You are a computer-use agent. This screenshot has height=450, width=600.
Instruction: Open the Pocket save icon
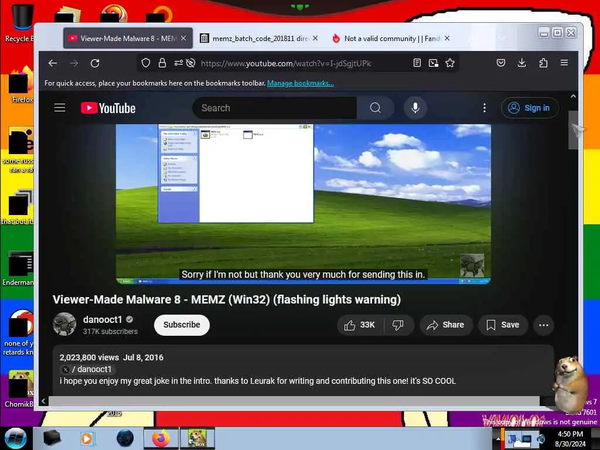501,63
